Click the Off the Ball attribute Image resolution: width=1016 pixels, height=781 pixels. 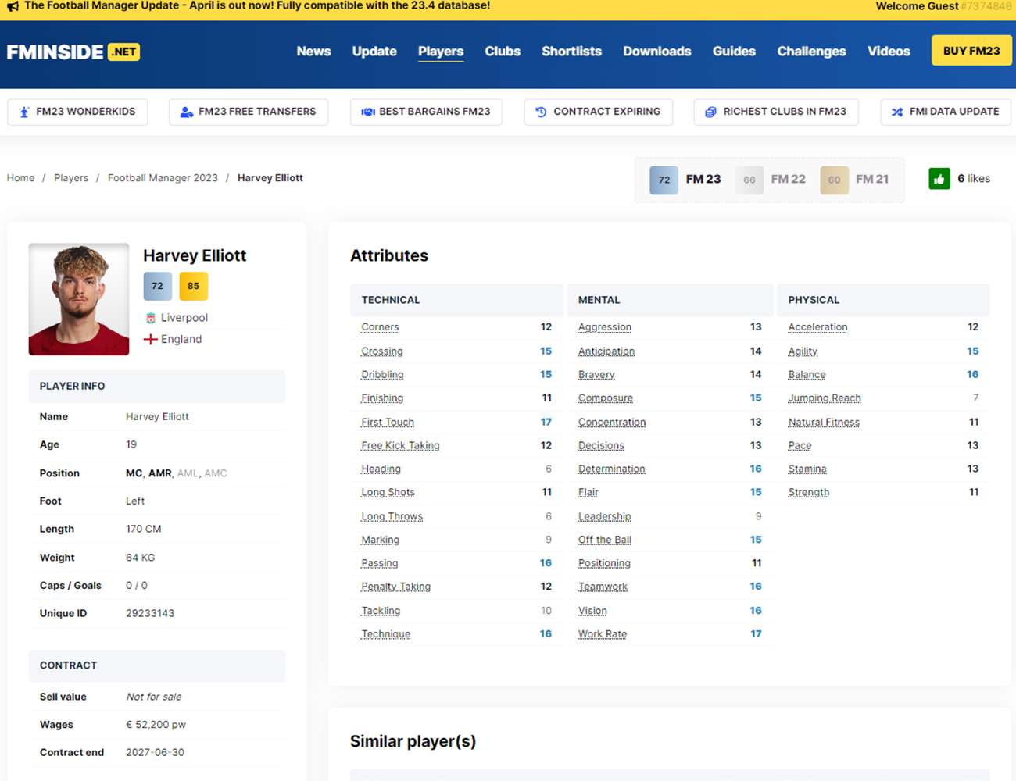click(x=605, y=540)
